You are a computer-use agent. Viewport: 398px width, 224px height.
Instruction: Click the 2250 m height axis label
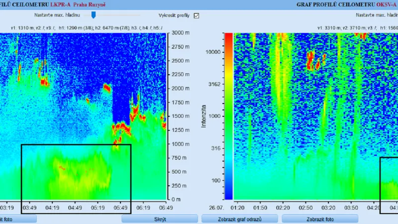click(x=181, y=74)
